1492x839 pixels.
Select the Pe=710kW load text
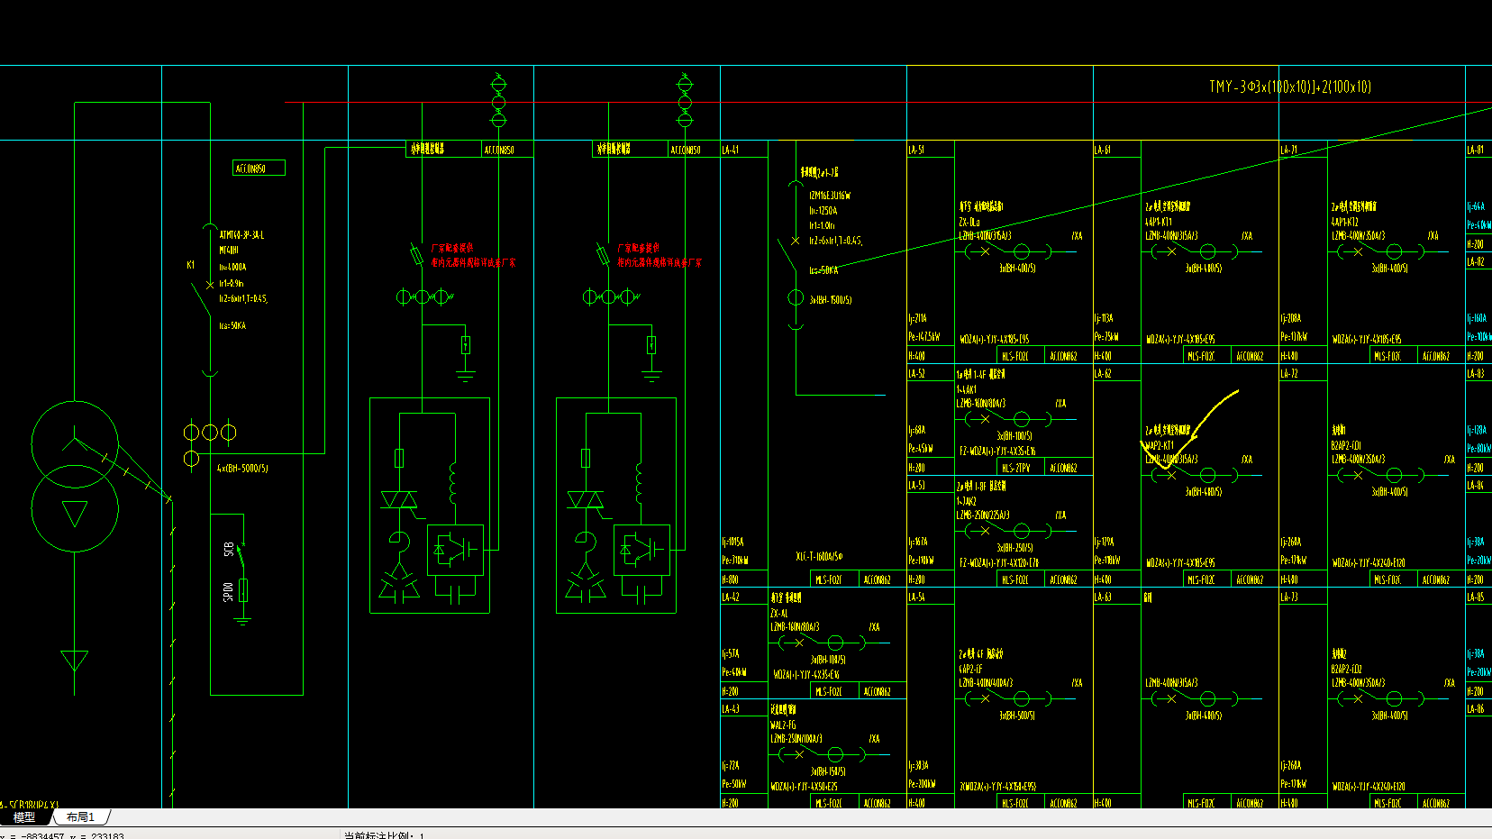[x=735, y=560]
